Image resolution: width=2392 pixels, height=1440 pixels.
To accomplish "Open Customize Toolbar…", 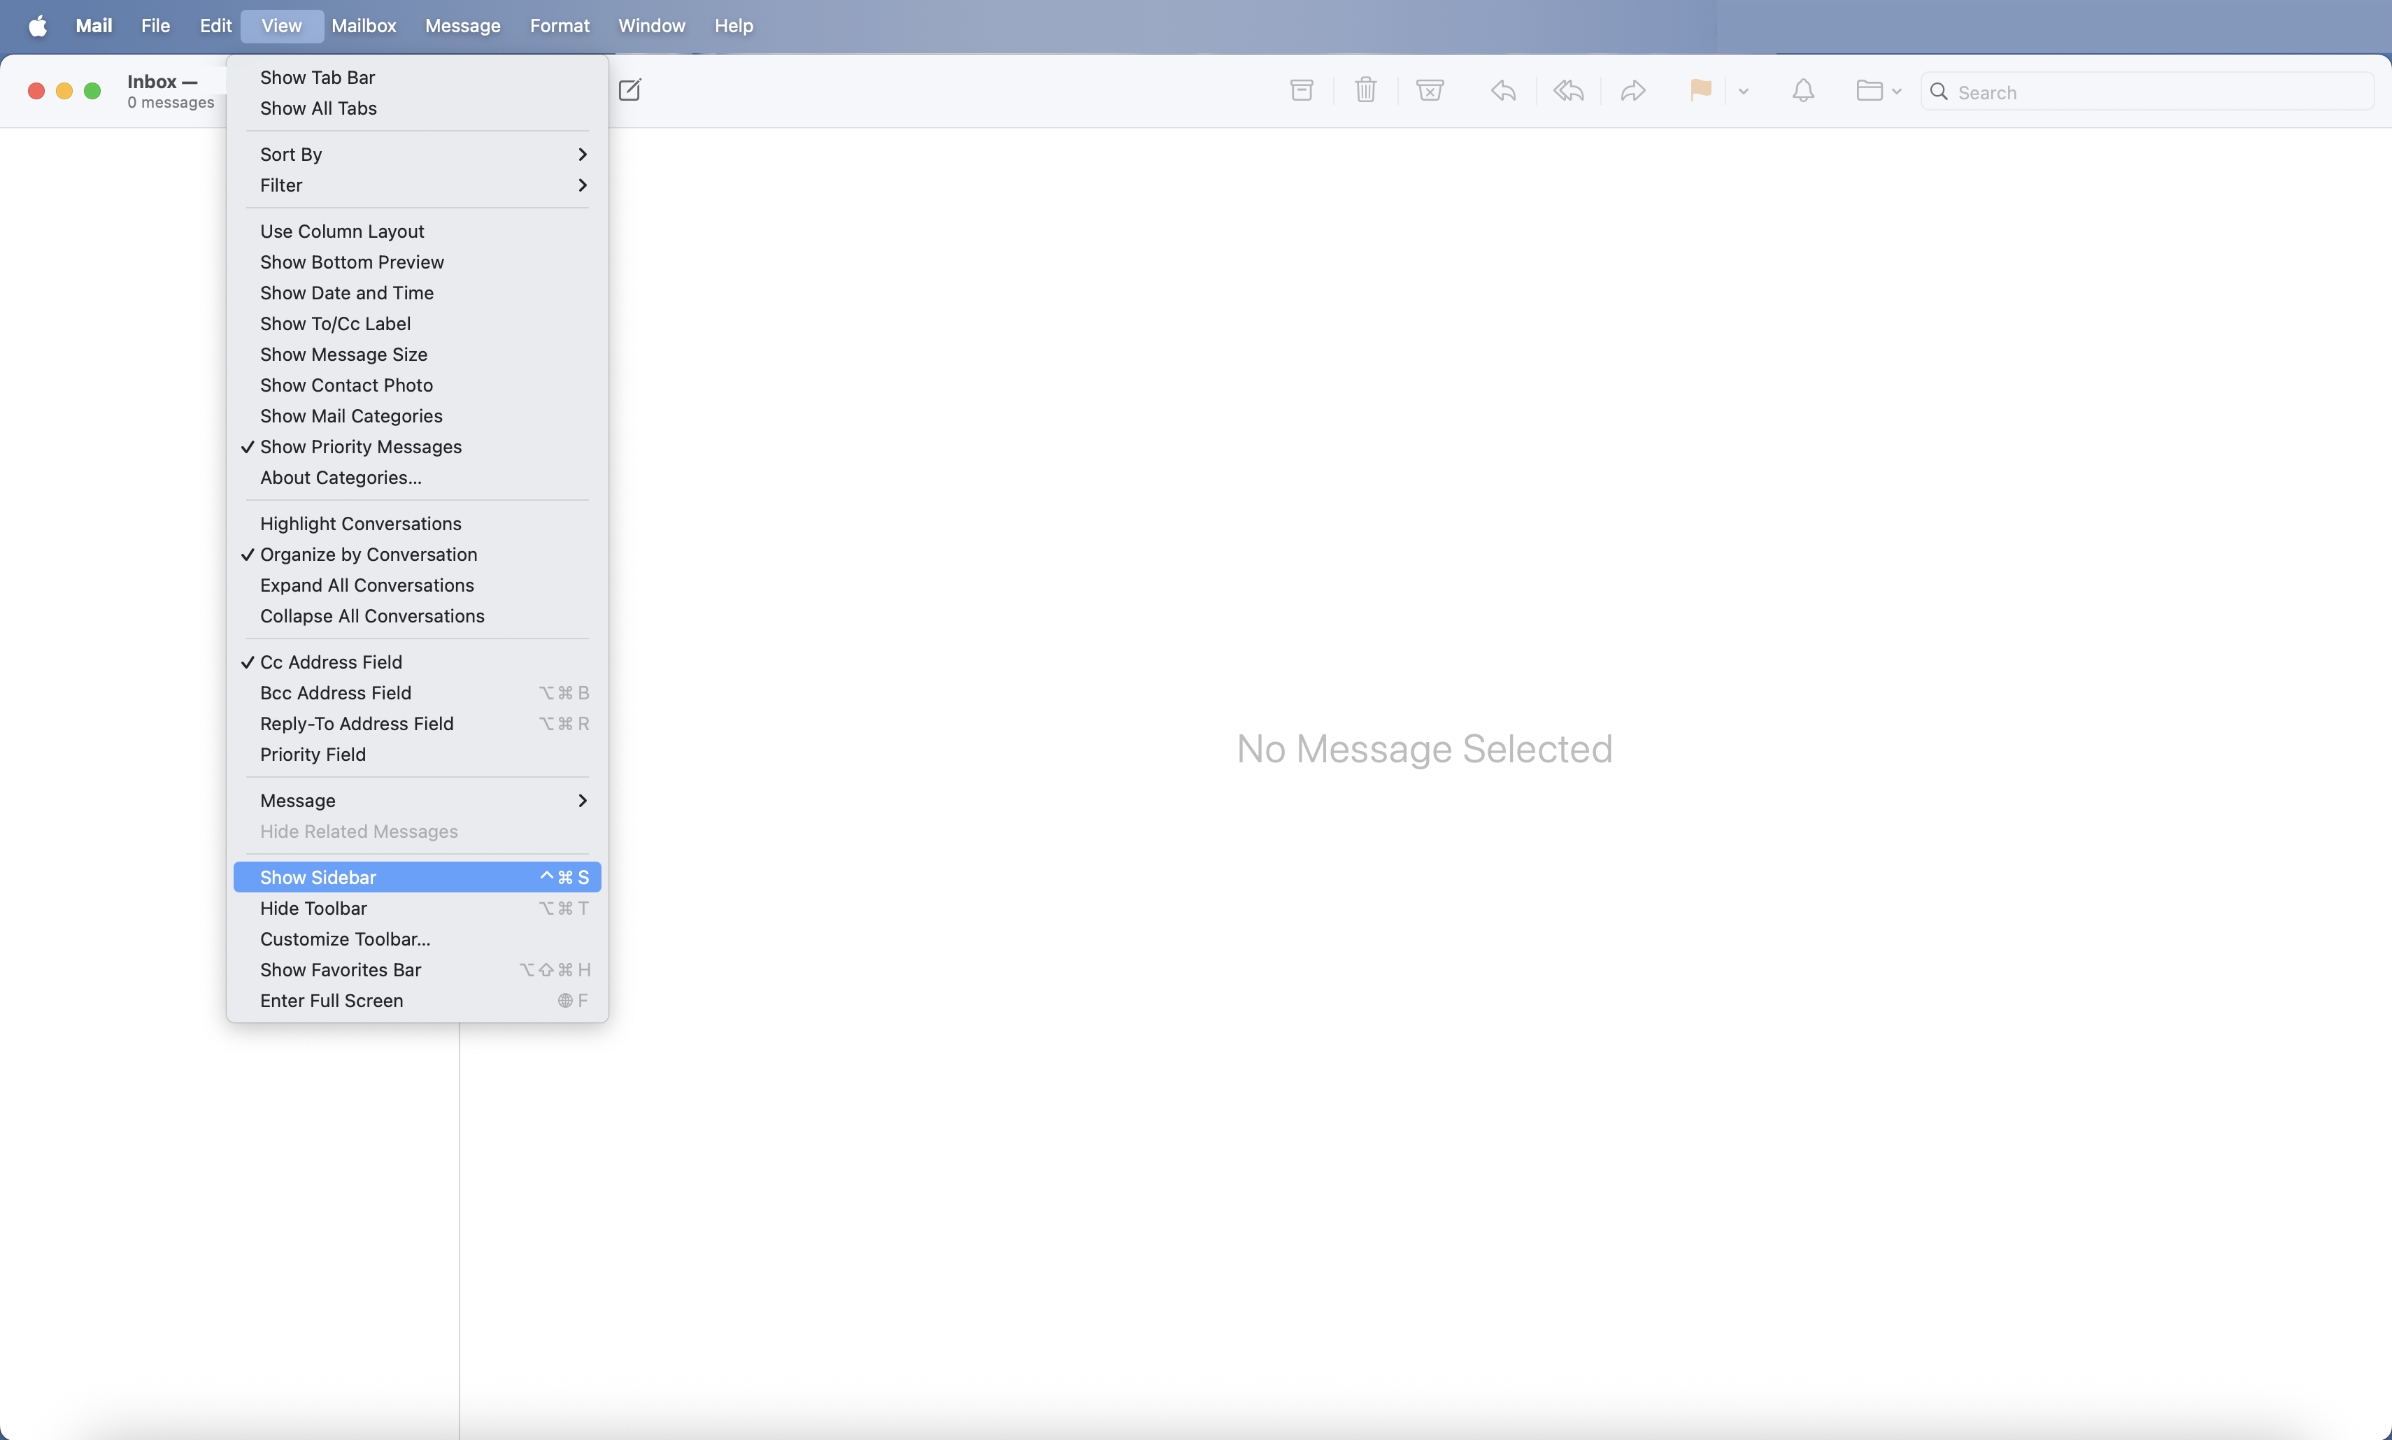I will [418, 939].
